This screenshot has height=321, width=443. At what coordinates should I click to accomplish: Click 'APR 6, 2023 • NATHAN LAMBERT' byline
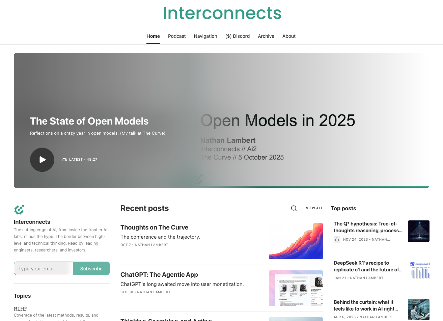[363, 317]
